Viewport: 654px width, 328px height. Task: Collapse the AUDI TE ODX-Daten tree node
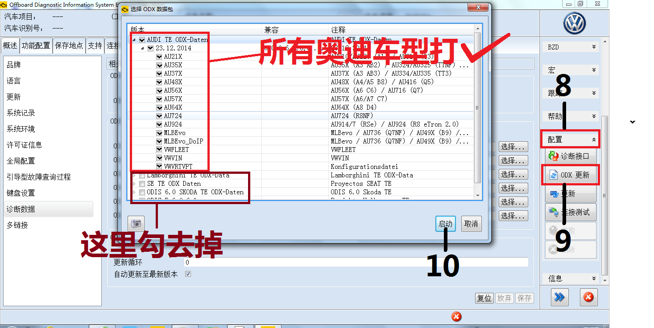[x=134, y=40]
